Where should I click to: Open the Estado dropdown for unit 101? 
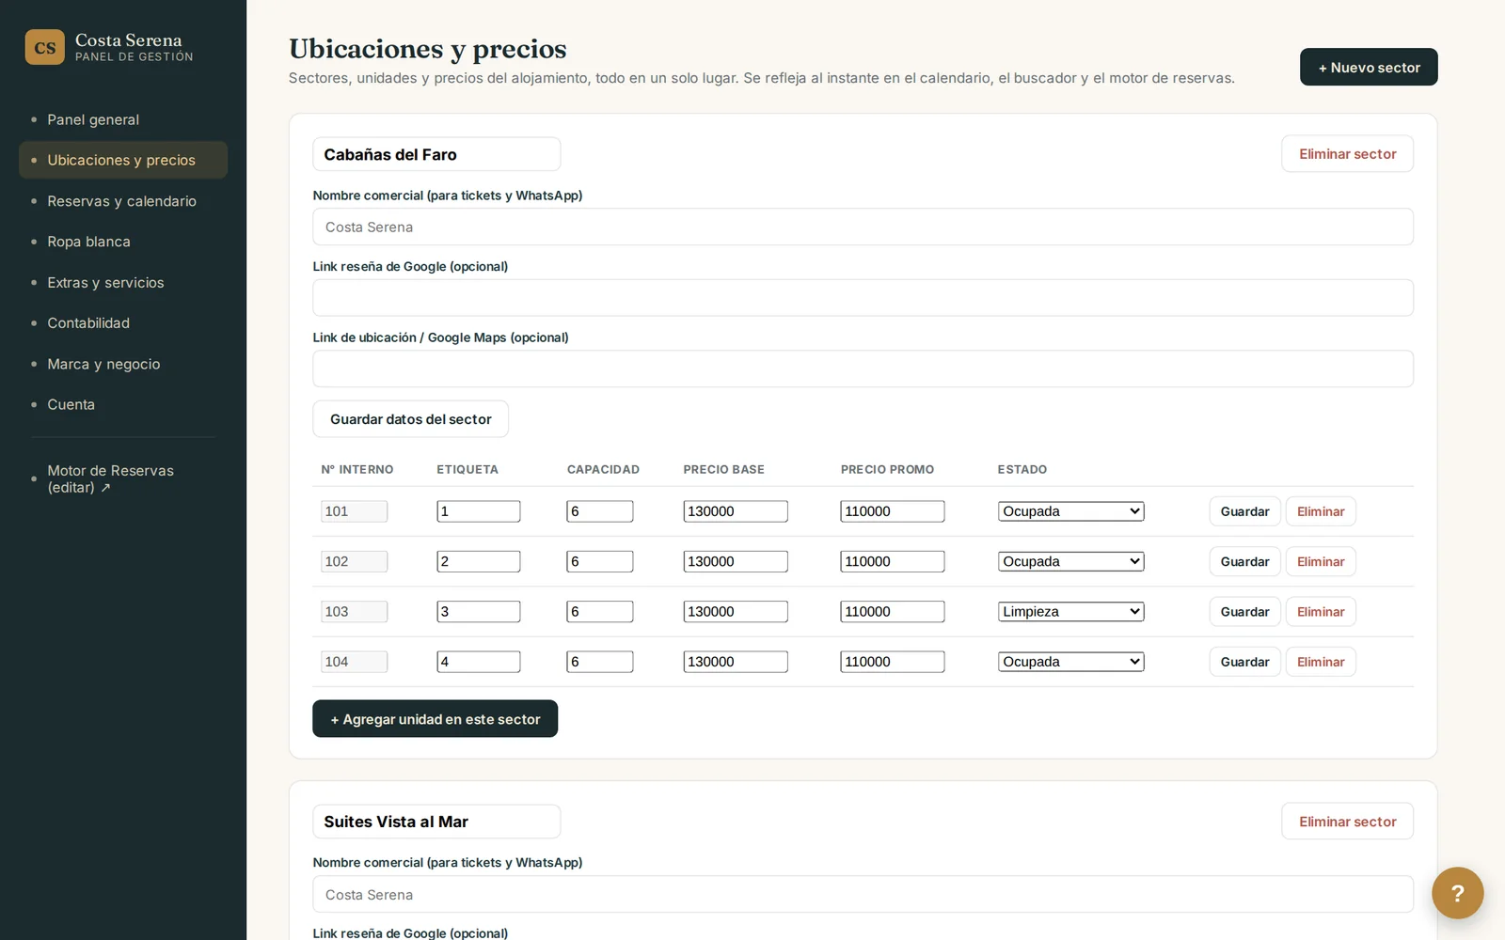tap(1070, 511)
